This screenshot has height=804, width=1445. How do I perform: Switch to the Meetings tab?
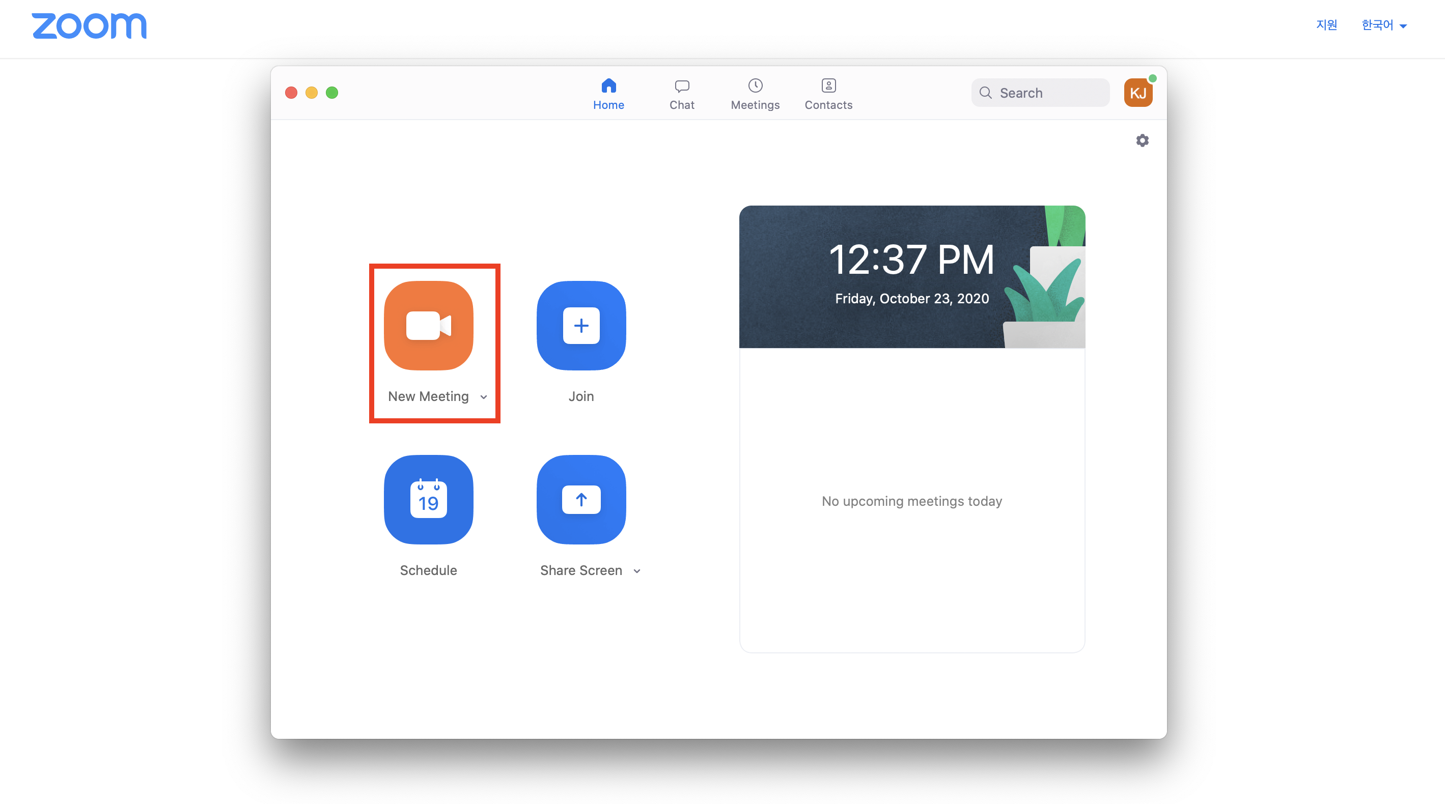click(x=755, y=94)
